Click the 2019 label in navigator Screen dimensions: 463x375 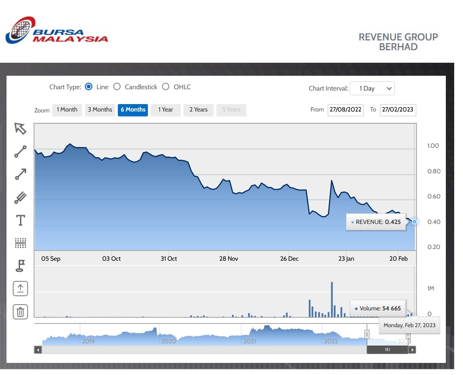coord(88,341)
